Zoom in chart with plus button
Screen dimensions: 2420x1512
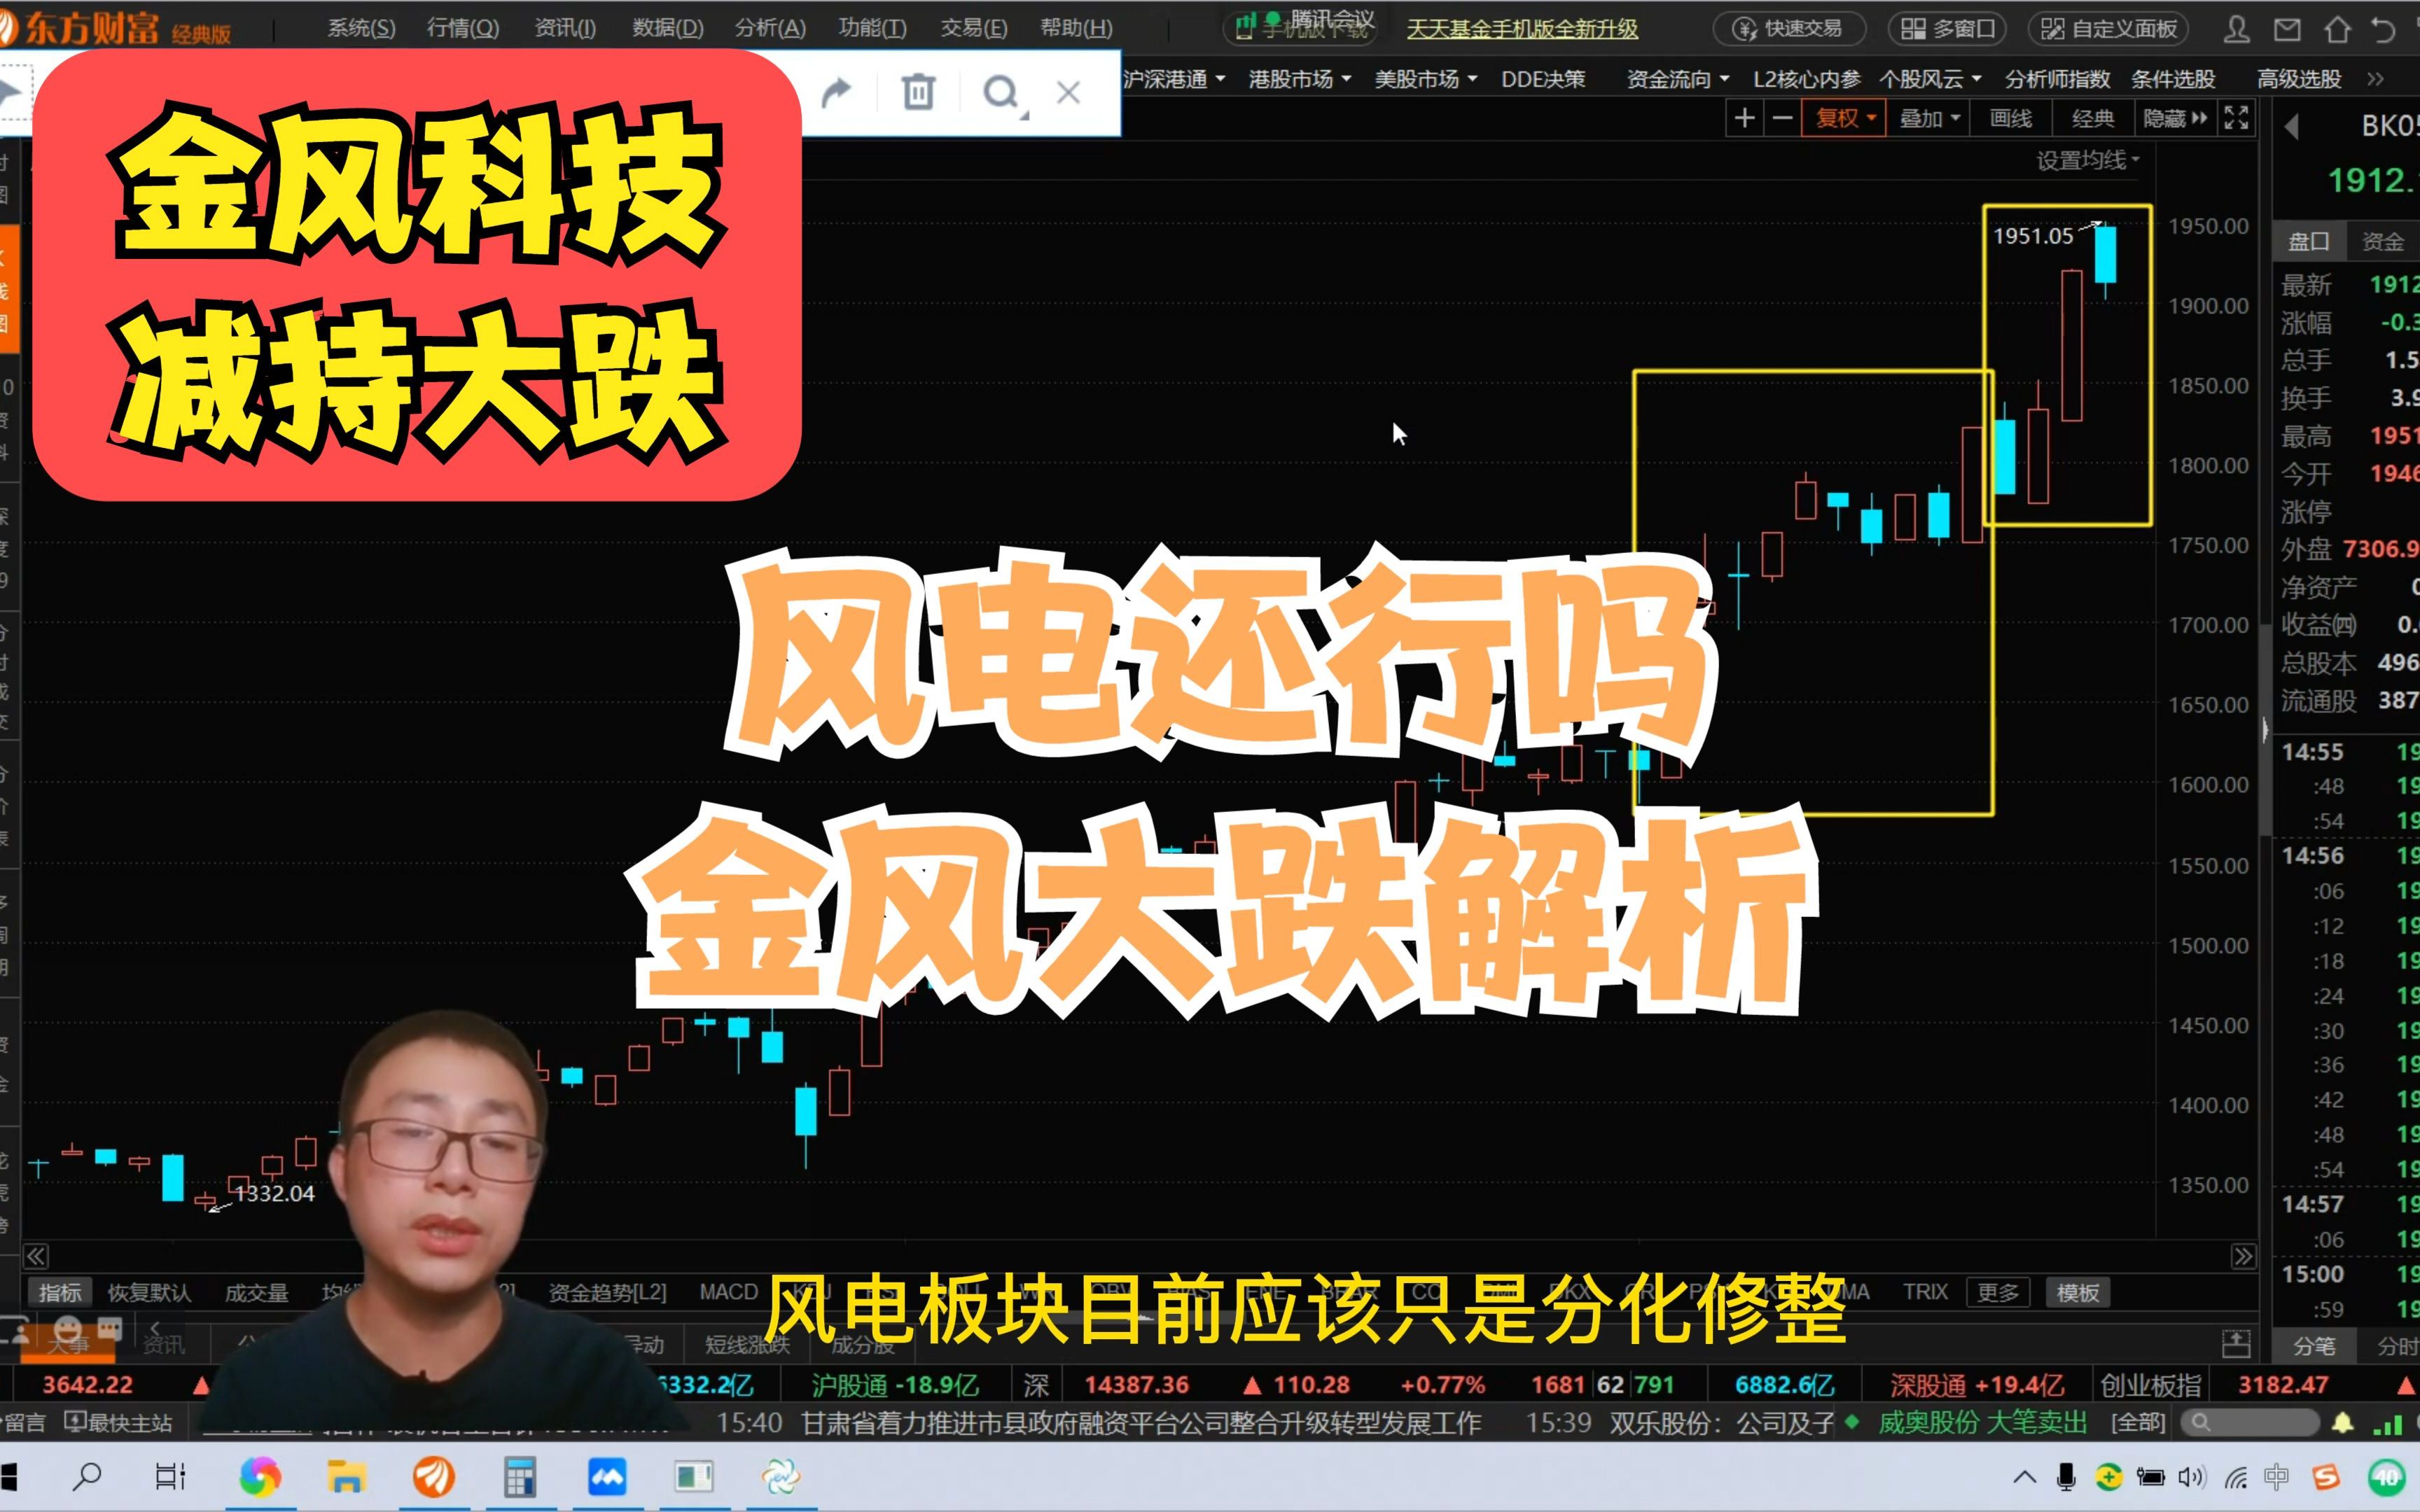coord(1744,118)
